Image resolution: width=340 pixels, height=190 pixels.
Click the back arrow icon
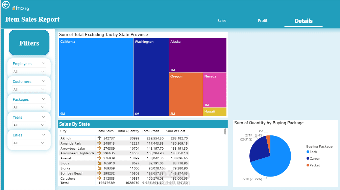click(x=6, y=5)
